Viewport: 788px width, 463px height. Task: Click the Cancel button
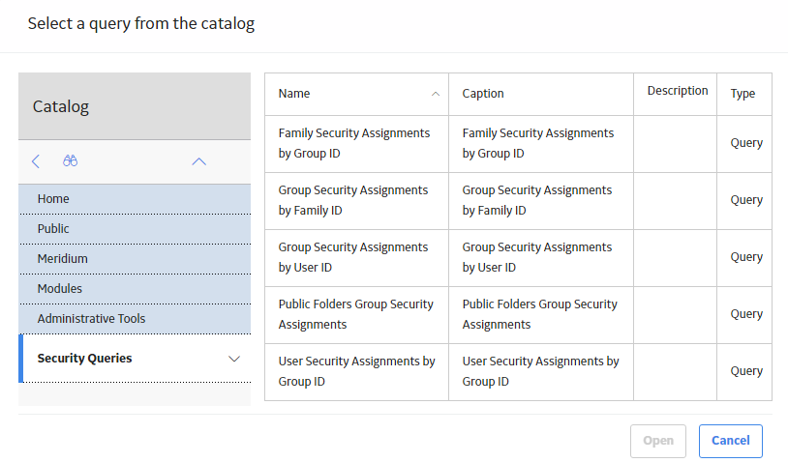pyautogui.click(x=731, y=441)
